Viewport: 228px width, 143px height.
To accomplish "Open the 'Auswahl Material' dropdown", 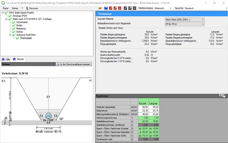I will (185, 19).
